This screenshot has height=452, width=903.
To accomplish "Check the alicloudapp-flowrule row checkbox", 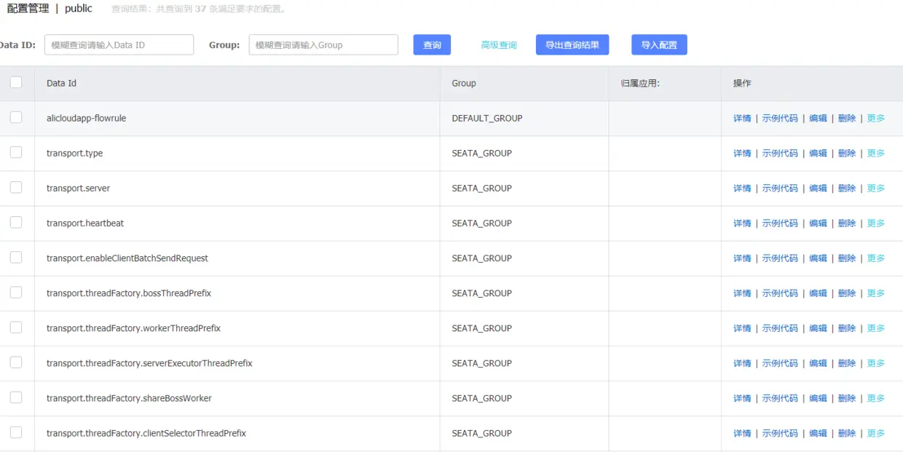I will pyautogui.click(x=16, y=117).
